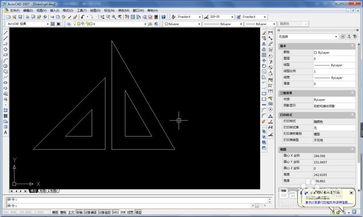Toggle DYN dynamic input in status bar
Viewport: 363px width, 217px height.
[x=123, y=212]
